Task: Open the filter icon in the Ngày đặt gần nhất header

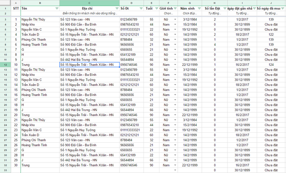Action: click(254, 9)
